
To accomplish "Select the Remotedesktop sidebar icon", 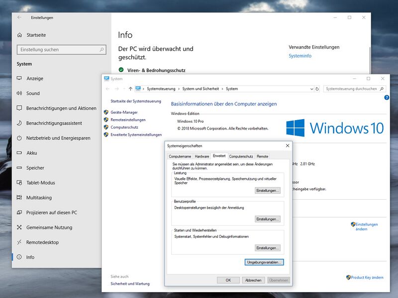I will pos(20,242).
